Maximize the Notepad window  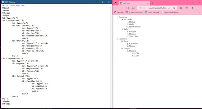102,2
